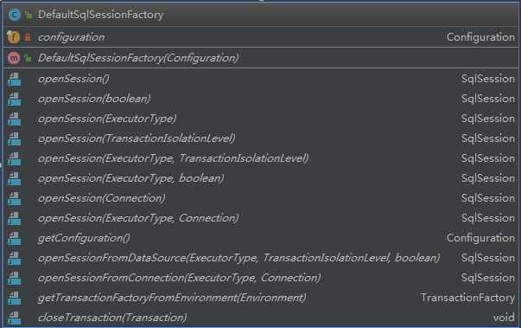Click the icon beside the openSessionFromConnection method
This screenshot has height=328, width=521.
(15, 279)
